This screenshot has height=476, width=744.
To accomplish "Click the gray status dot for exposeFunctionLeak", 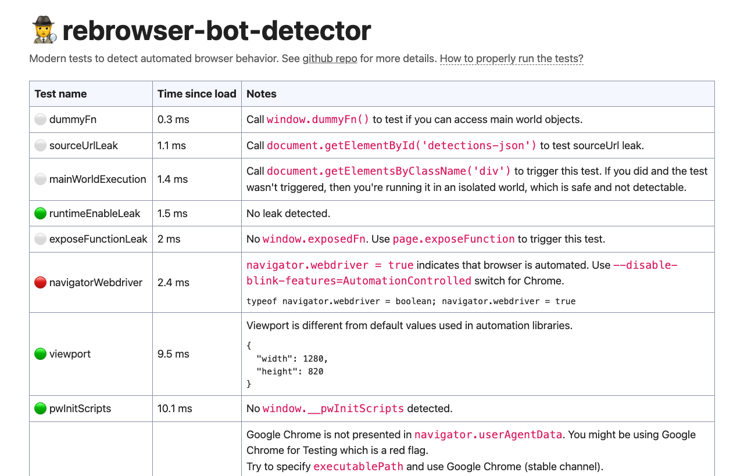I will pos(40,239).
